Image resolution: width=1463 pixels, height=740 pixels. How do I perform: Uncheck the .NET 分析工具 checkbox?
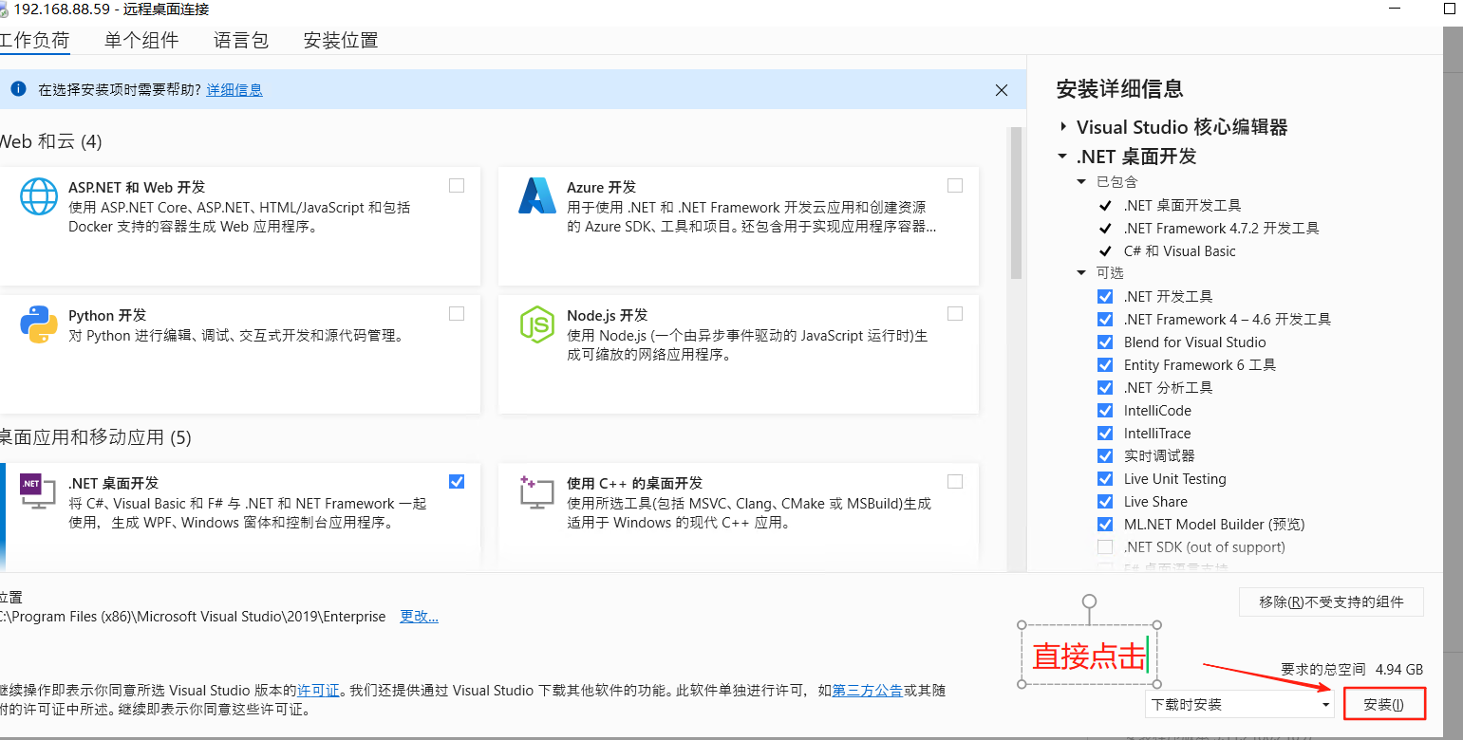tap(1105, 387)
